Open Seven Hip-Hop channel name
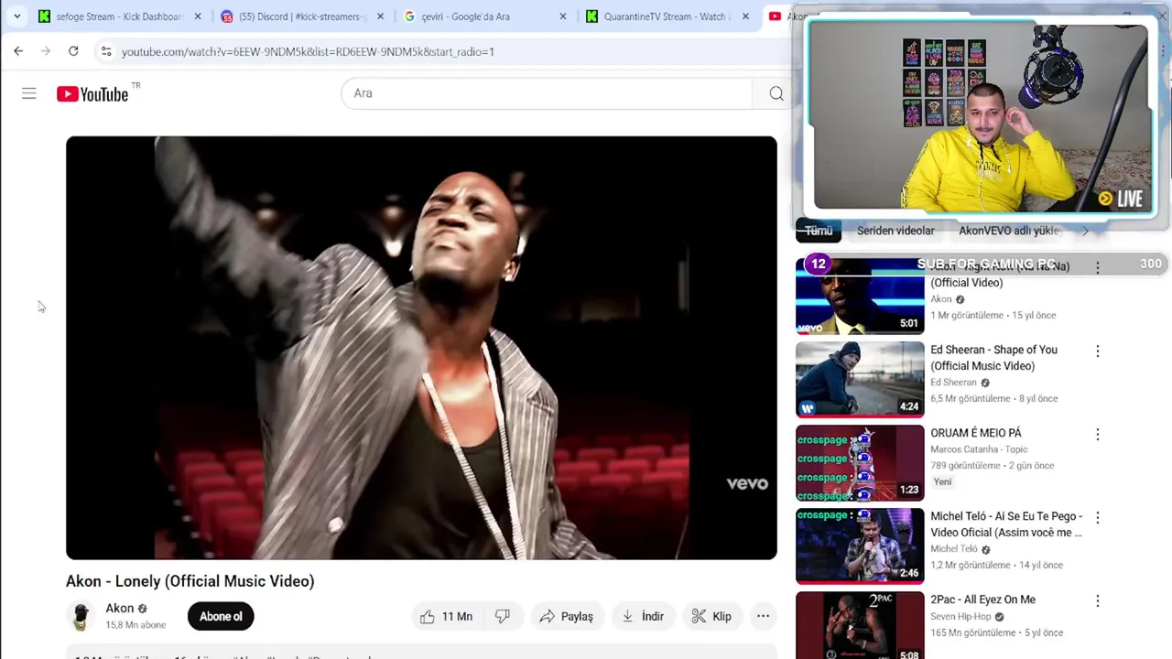 [x=960, y=617]
